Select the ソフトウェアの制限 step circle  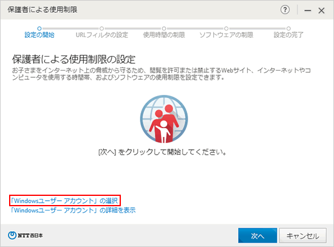(227, 29)
